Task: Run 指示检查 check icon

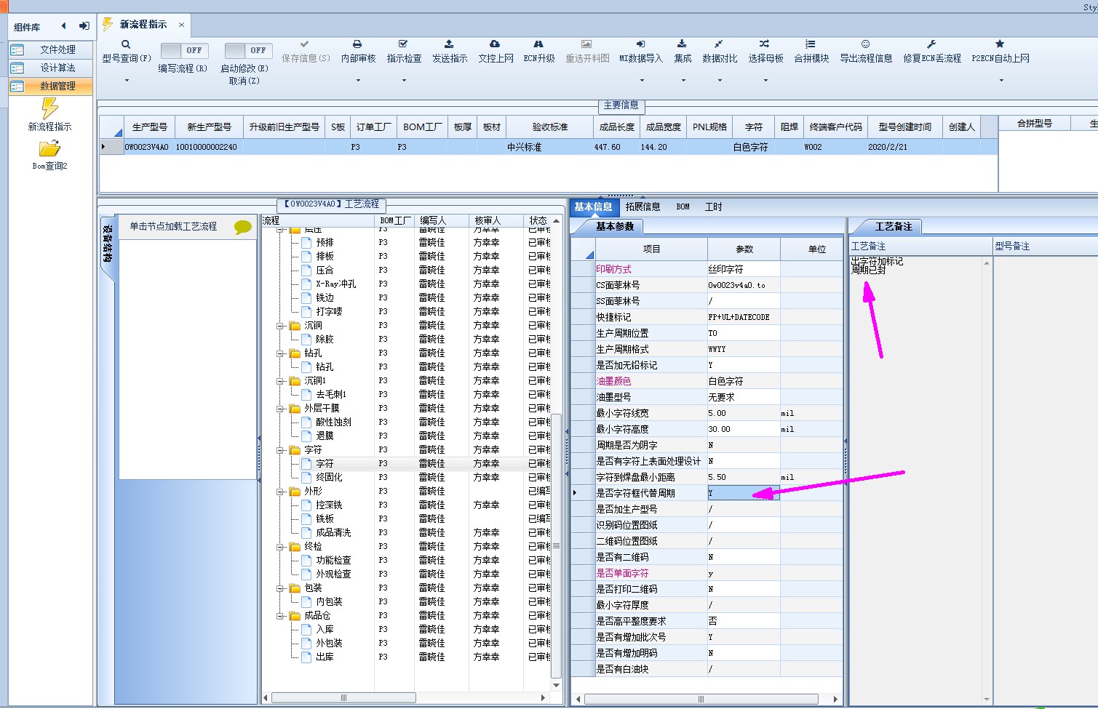Action: [x=403, y=44]
